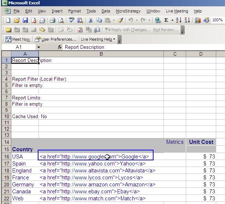
Task: Open the Data menu
Action: tap(106, 11)
